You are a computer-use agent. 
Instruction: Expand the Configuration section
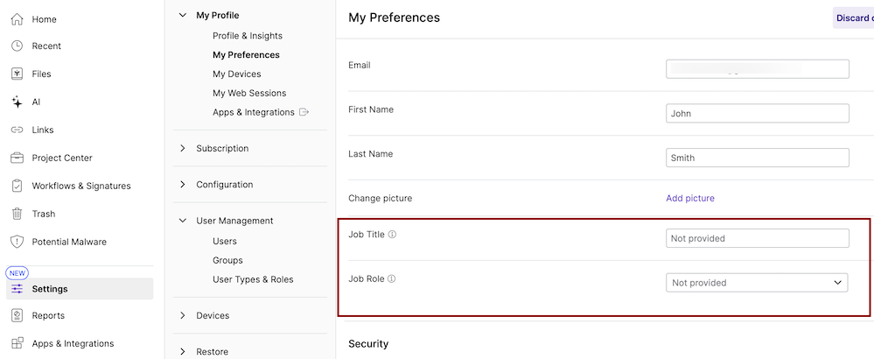183,185
